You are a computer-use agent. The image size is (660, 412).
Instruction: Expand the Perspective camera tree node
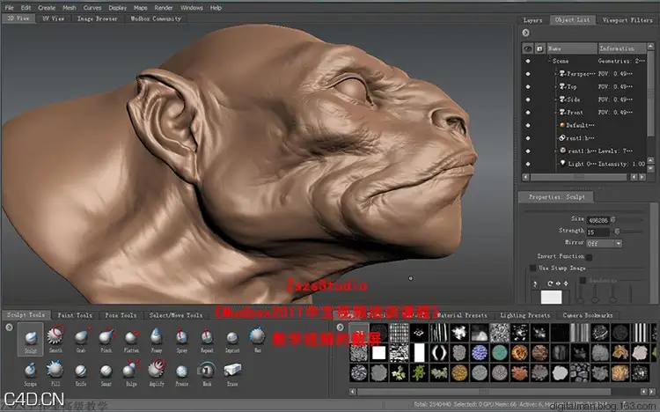coord(555,74)
